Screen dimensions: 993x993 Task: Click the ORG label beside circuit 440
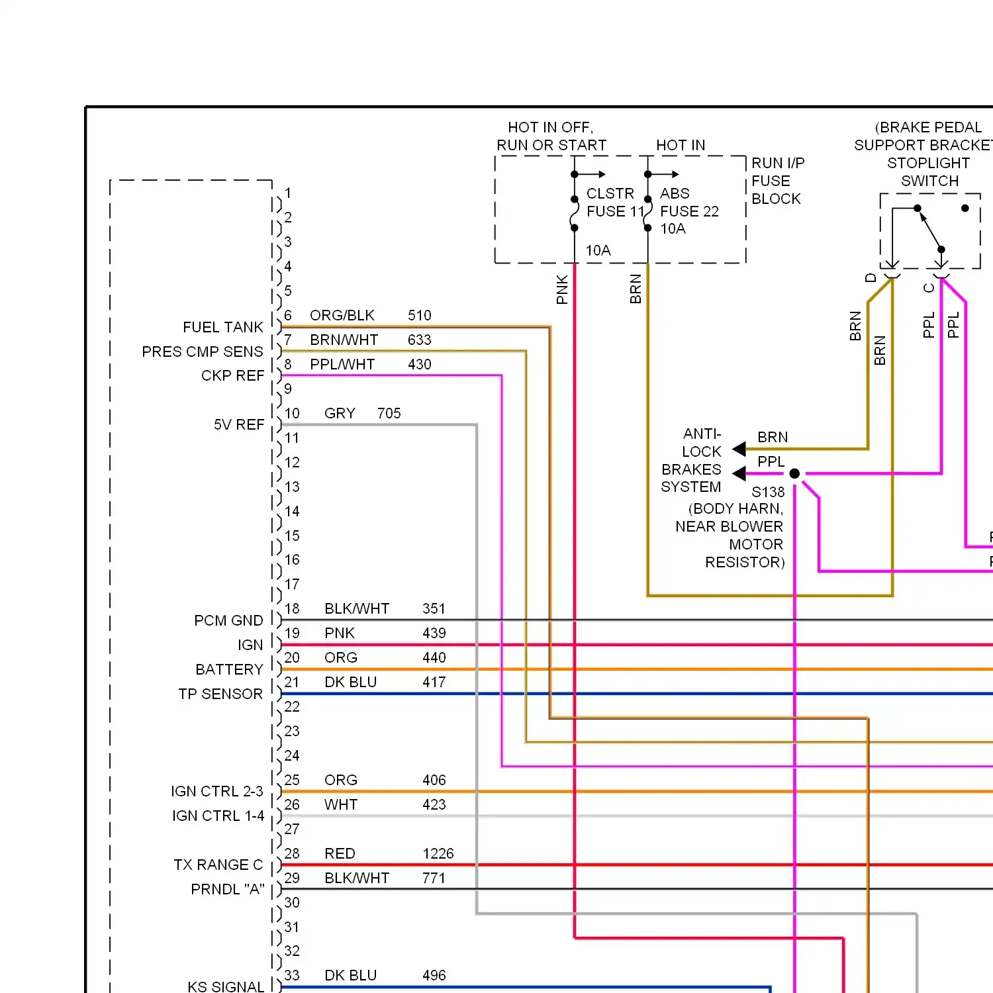pyautogui.click(x=340, y=657)
